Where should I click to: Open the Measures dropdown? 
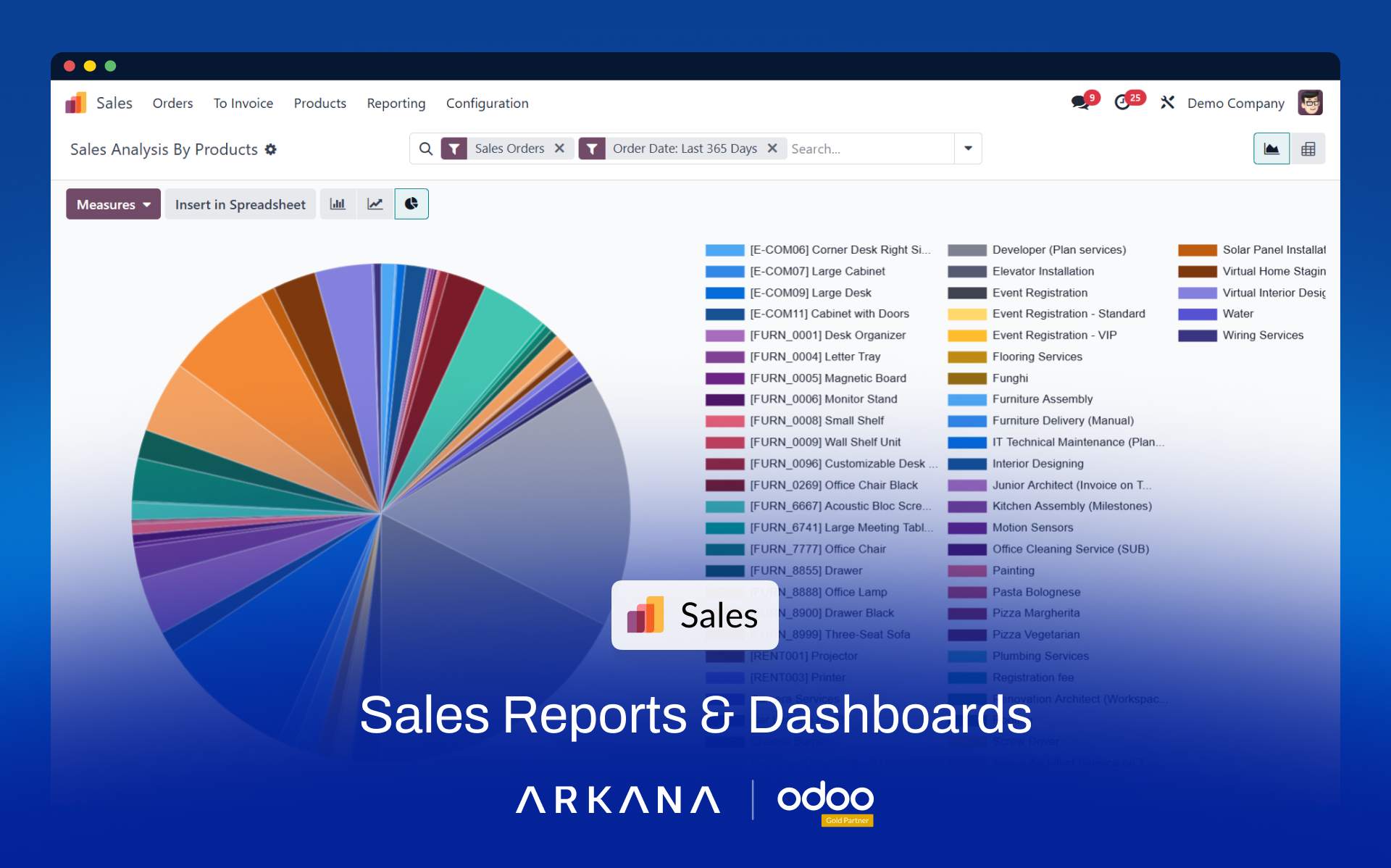[x=113, y=204]
